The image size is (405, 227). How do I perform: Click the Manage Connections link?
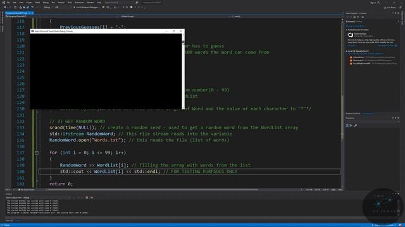point(356,26)
